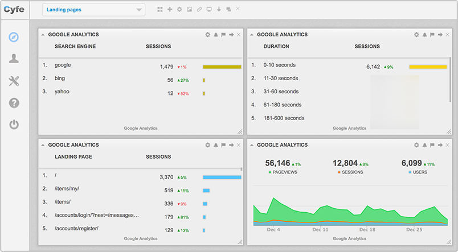Toggle the Sessions series legend in chart
458x252 pixels.
350,172
